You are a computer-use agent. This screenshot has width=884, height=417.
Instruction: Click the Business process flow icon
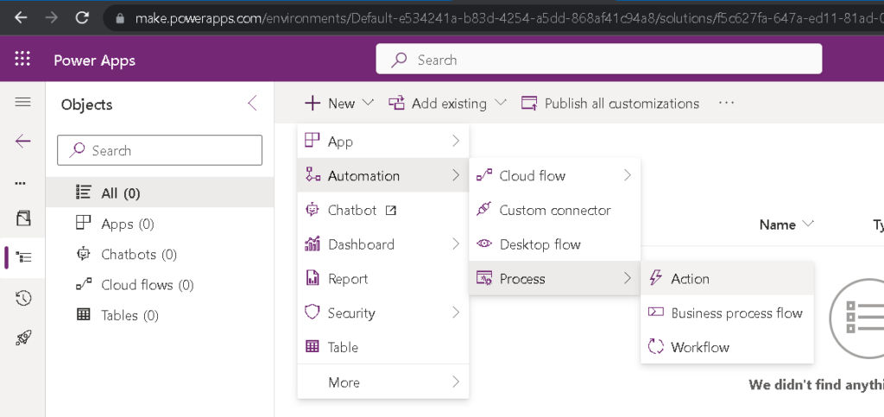(656, 313)
